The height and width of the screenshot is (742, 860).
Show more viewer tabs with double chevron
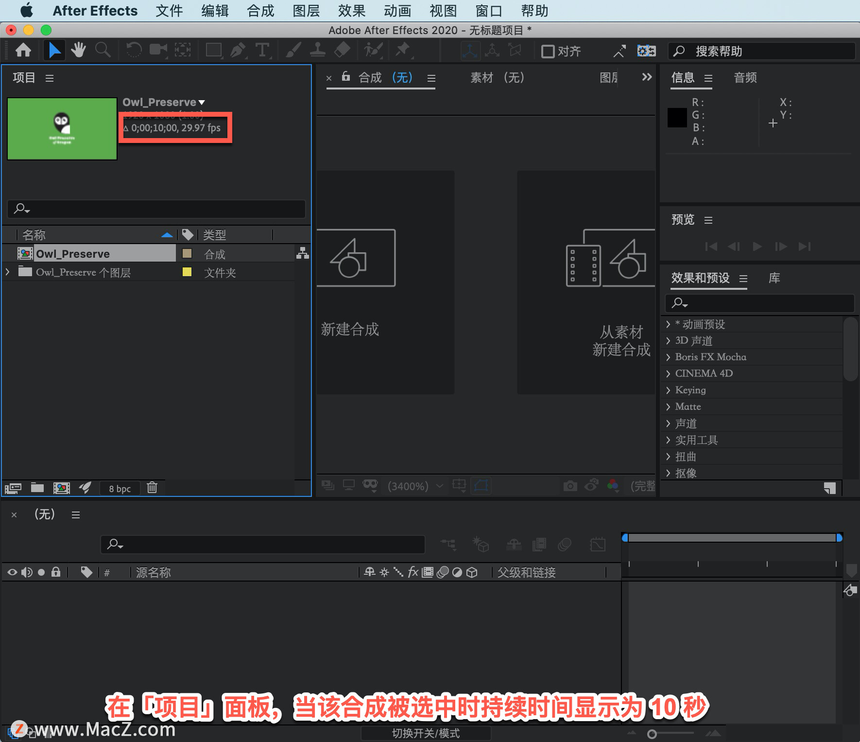pyautogui.click(x=647, y=77)
